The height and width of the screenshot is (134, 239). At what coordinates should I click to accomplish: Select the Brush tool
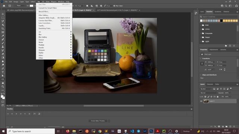3,43
